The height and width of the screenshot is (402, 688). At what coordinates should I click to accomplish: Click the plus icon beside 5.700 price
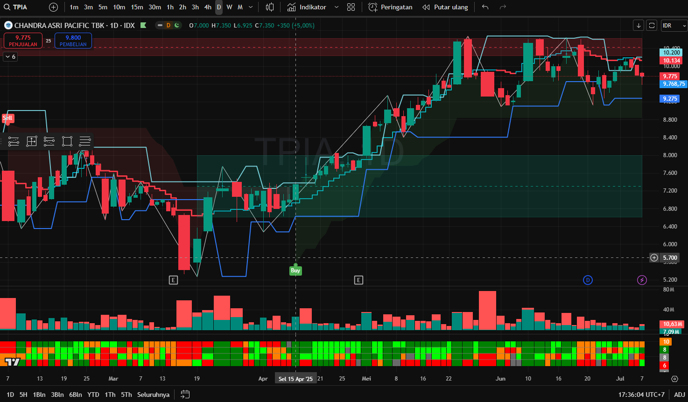tap(654, 257)
